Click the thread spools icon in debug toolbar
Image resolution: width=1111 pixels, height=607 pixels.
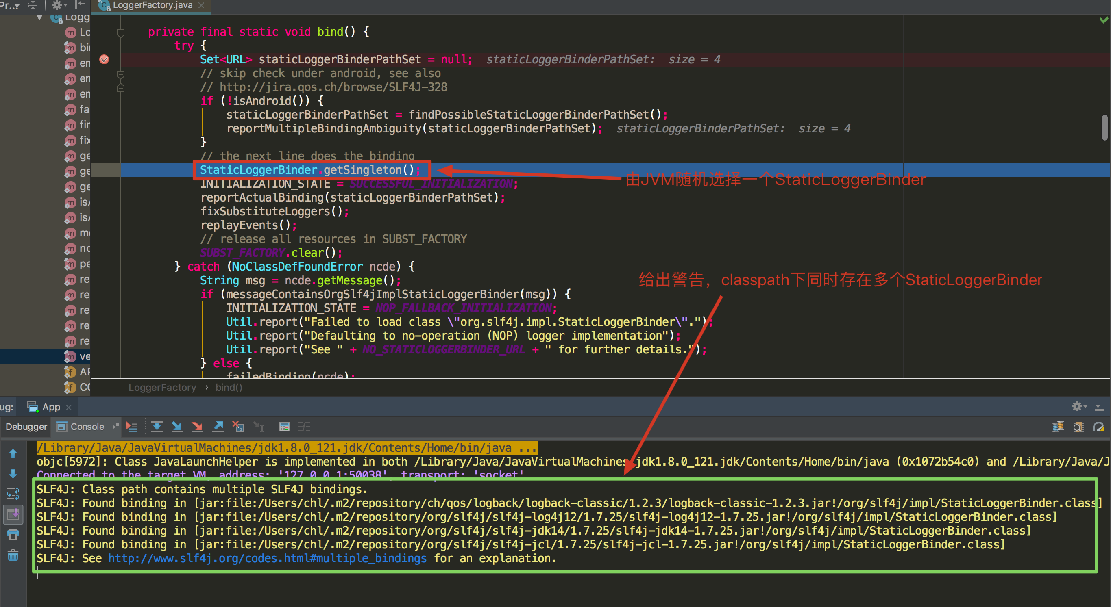pyautogui.click(x=1057, y=427)
